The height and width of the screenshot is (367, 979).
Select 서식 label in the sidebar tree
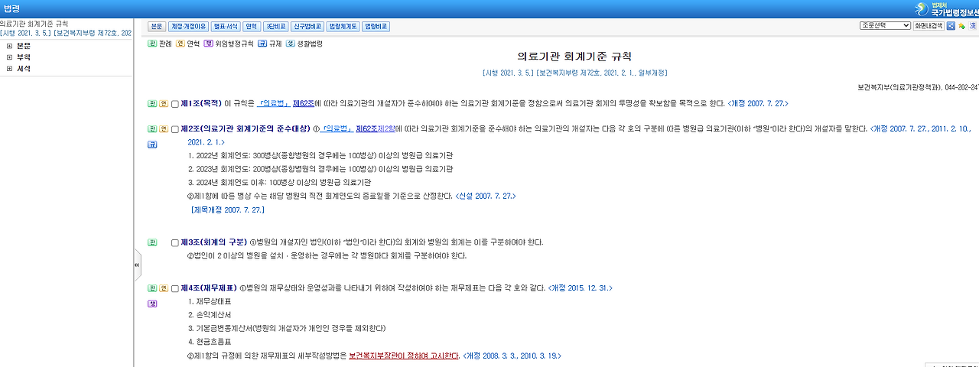[24, 69]
